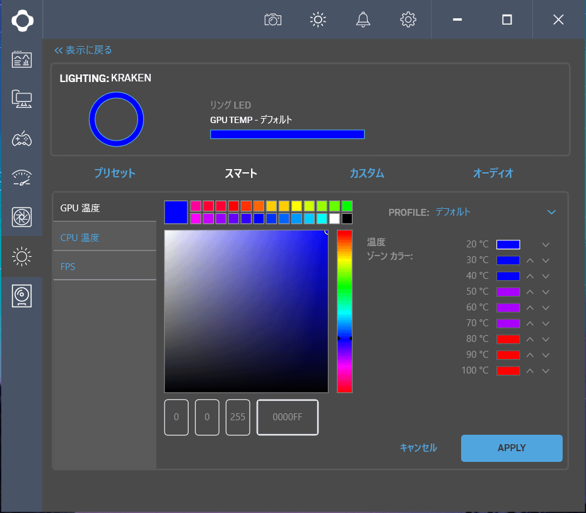Open the Overclocking gauge sidebar icon
Image resolution: width=586 pixels, height=513 pixels.
21,177
